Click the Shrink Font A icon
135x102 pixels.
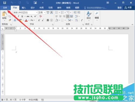point(43,20)
